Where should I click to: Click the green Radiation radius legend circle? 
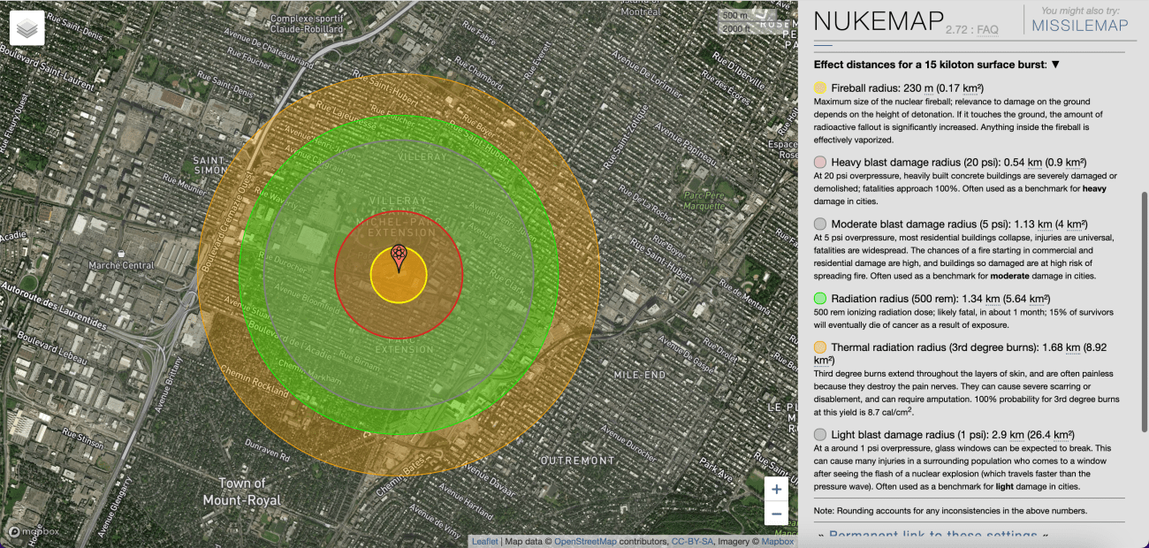(820, 299)
